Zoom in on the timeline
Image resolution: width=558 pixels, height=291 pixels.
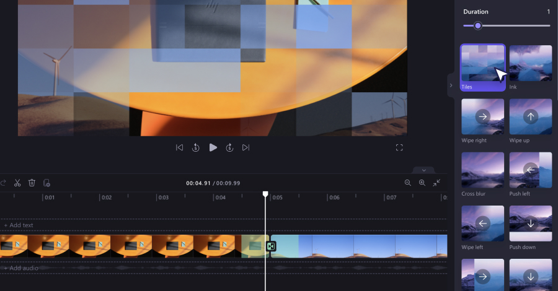coord(422,183)
